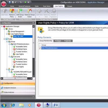The width and height of the screenshot is (108, 108).
Task: Open the Rules ribbon tab
Action: (37, 6)
